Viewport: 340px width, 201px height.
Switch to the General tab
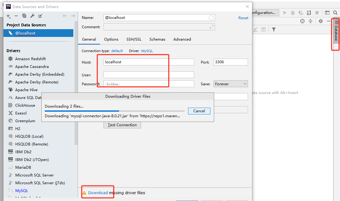[89, 39]
